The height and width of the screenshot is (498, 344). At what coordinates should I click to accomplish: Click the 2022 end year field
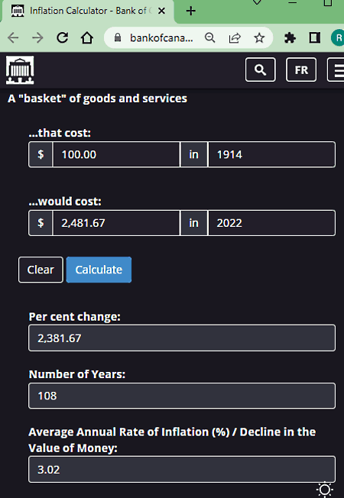coord(271,223)
